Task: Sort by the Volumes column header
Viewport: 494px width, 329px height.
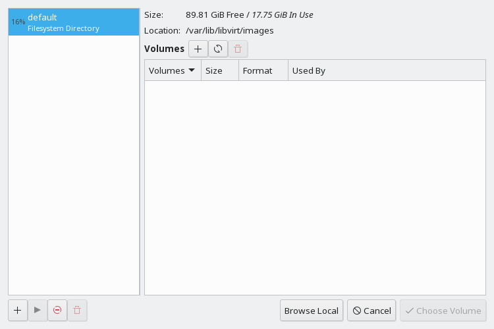Action: [167, 70]
